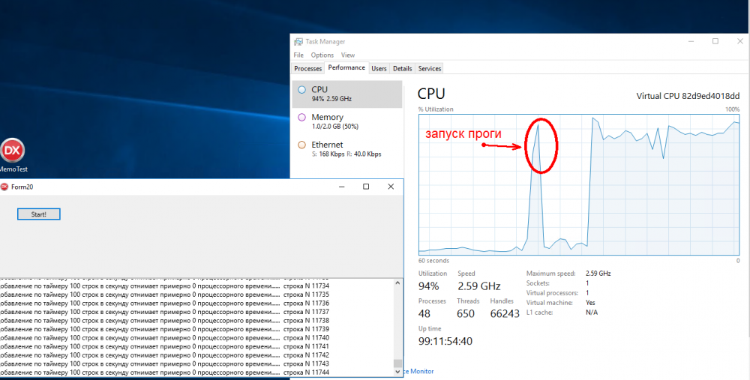Image resolution: width=750 pixels, height=380 pixels.
Task: Open the File menu in Task Manager
Action: click(x=298, y=55)
